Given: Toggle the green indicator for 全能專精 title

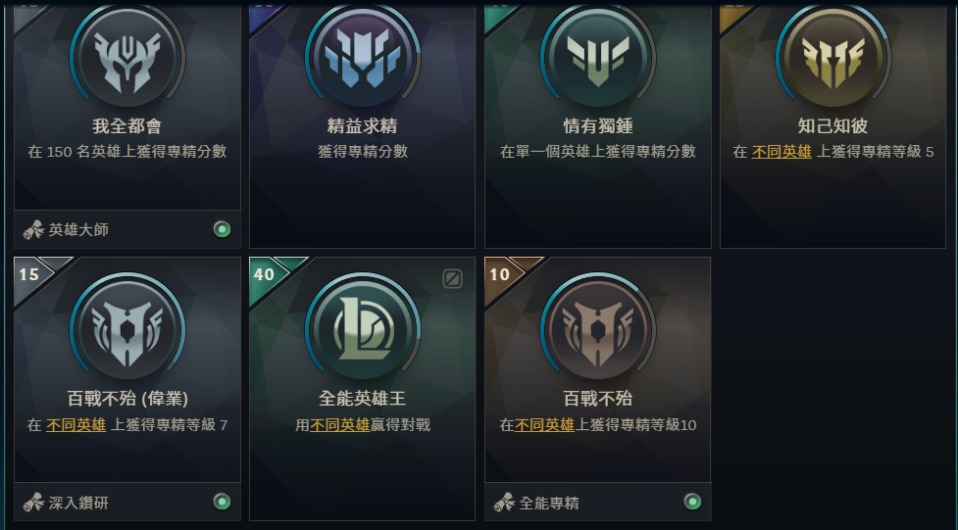Looking at the screenshot, I should tap(692, 502).
